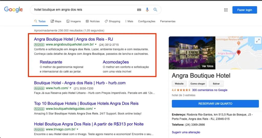Click the www.trivago.com.br URL text

[x=61, y=129]
